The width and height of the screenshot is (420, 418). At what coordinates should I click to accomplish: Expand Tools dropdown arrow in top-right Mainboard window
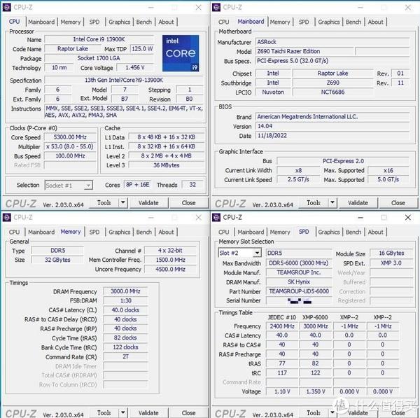tap(332, 202)
